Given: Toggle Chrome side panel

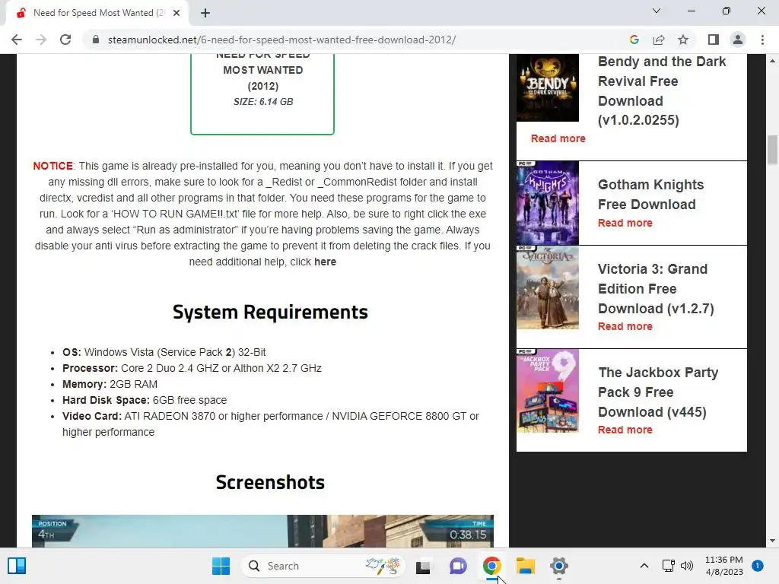Looking at the screenshot, I should (x=714, y=40).
